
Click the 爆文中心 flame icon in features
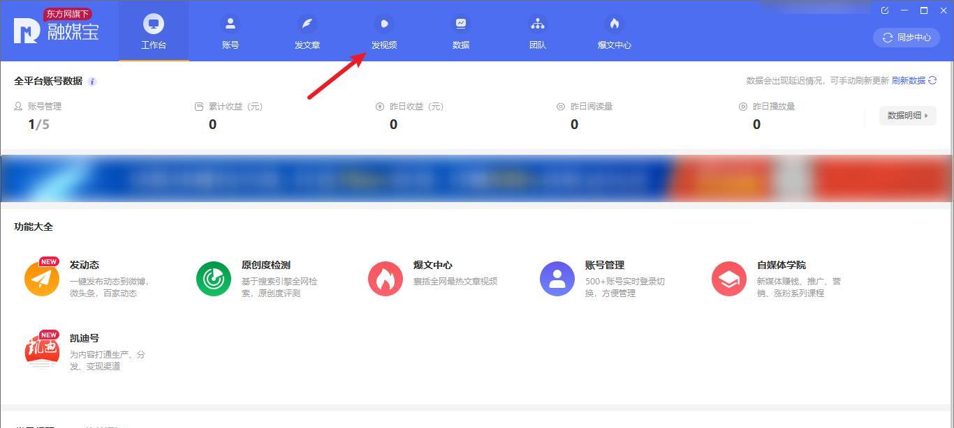point(386,279)
